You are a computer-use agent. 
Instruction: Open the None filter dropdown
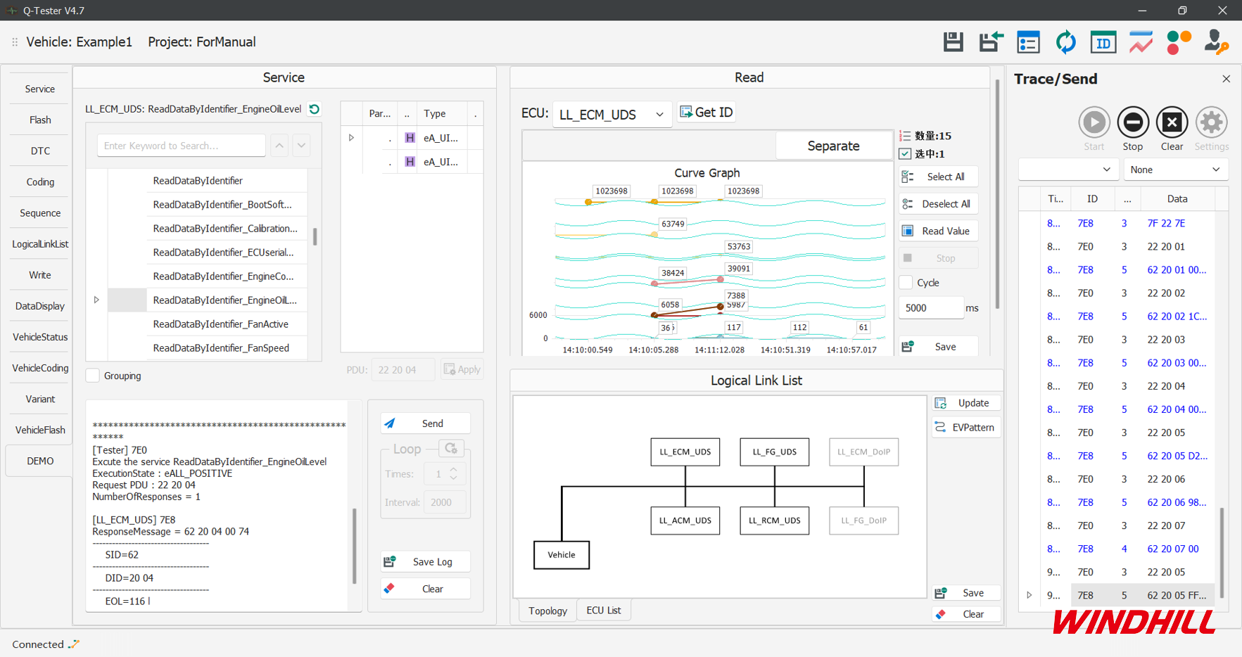coord(1175,170)
